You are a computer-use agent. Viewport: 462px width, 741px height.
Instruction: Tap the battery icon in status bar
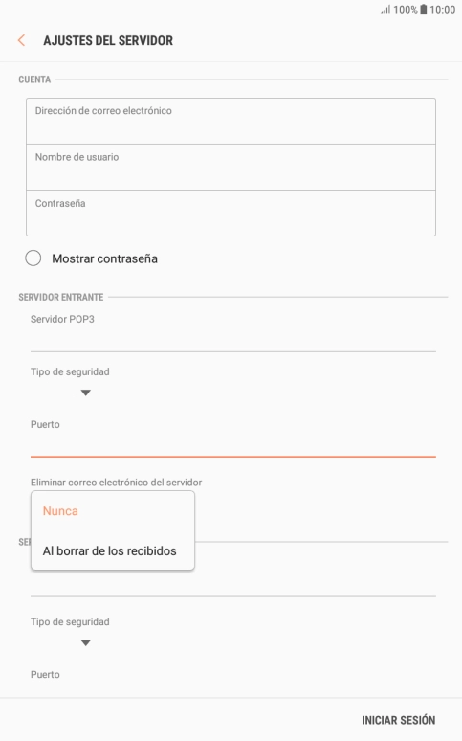[424, 10]
